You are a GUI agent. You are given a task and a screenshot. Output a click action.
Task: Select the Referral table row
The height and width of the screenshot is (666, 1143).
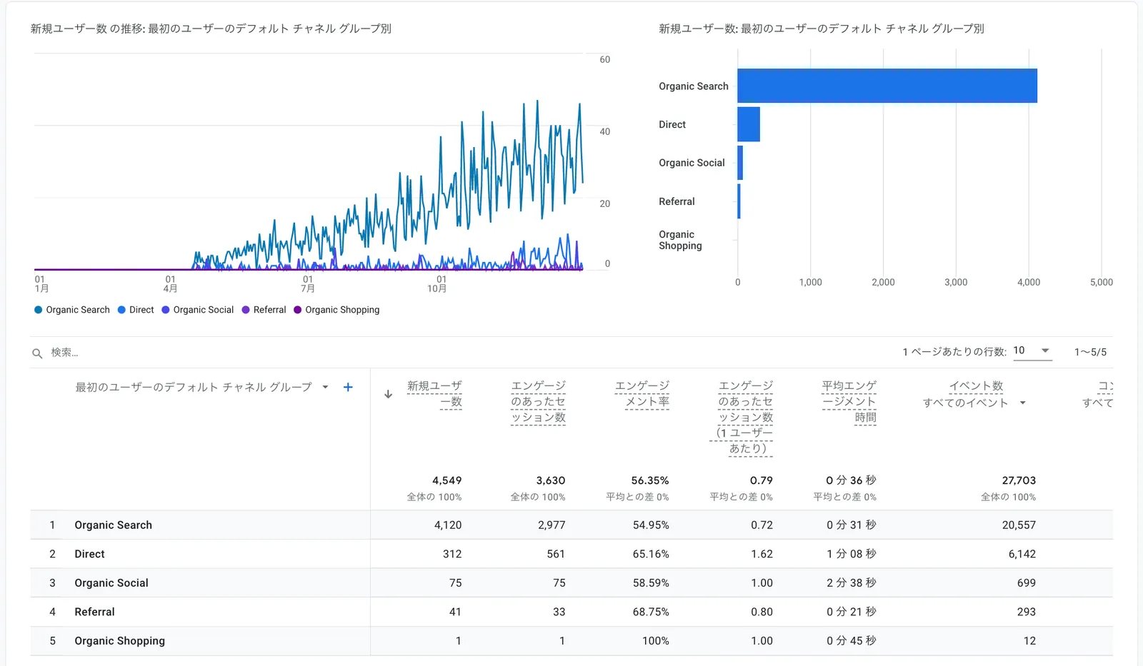pyautogui.click(x=94, y=612)
